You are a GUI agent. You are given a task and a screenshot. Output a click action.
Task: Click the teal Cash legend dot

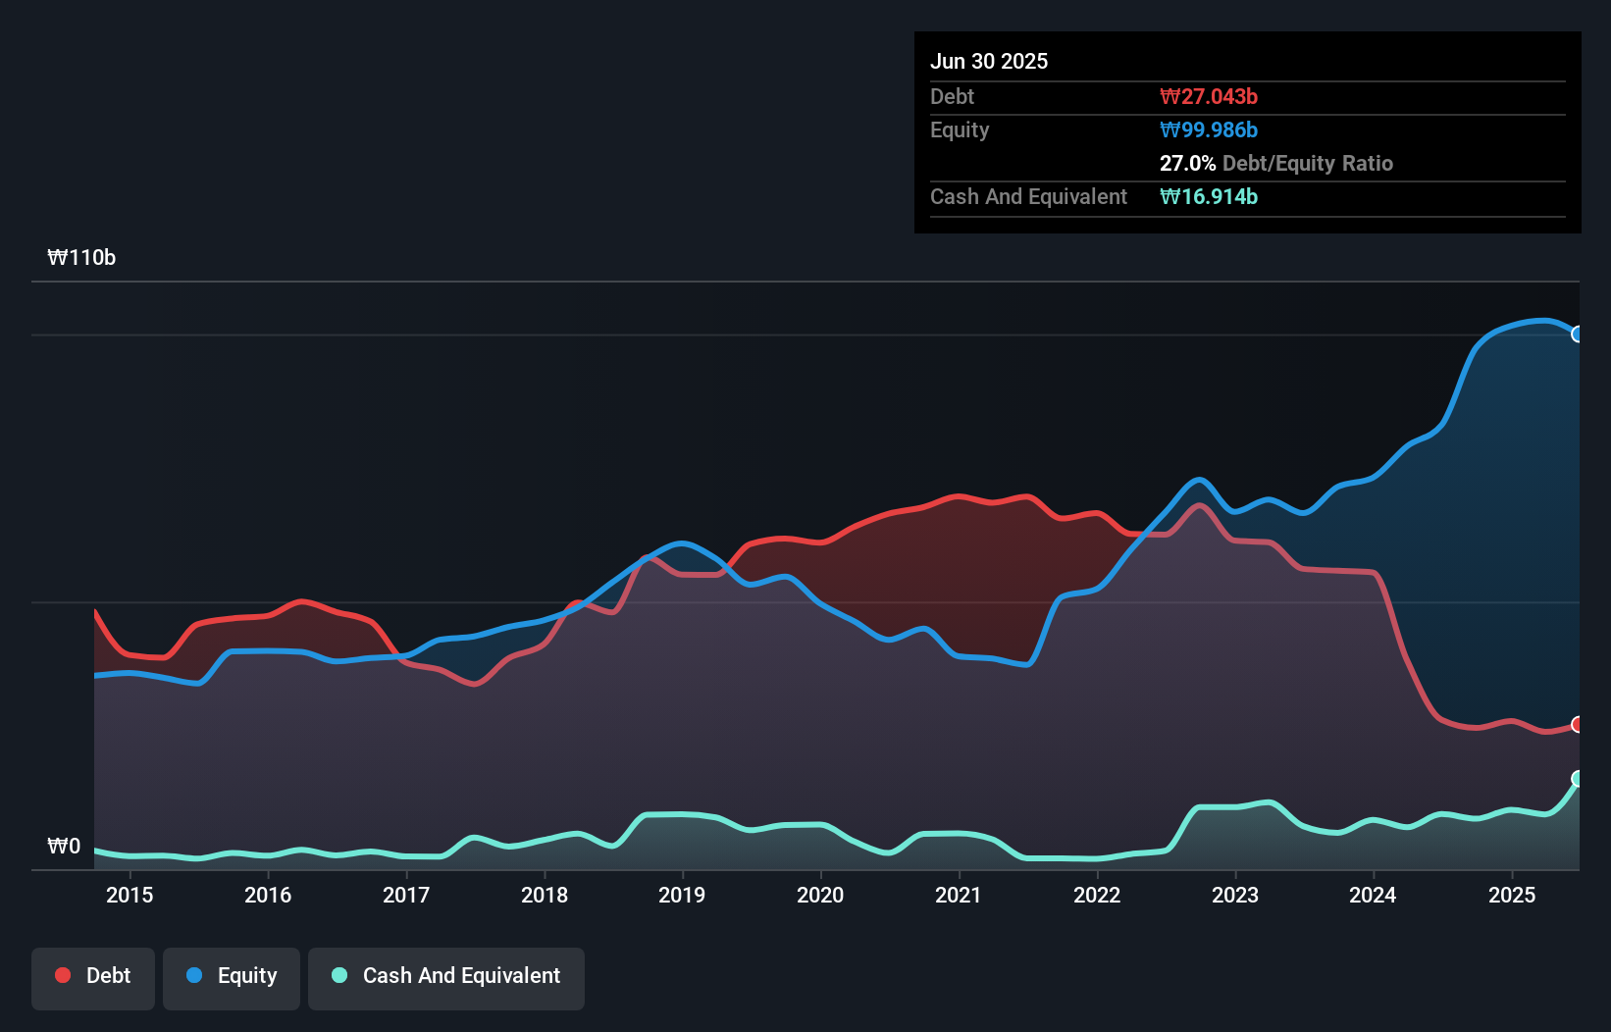pyautogui.click(x=339, y=975)
